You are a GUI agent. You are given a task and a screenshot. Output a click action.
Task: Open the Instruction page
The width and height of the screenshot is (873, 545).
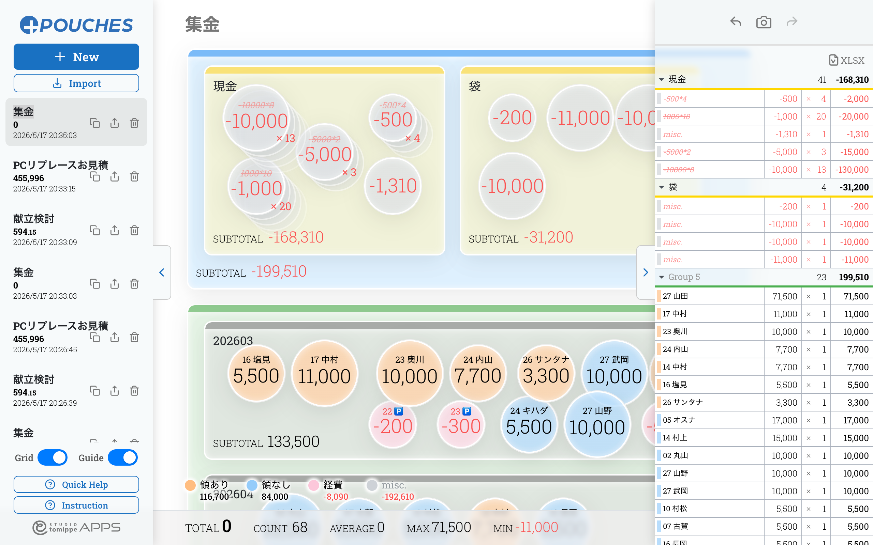coord(76,505)
